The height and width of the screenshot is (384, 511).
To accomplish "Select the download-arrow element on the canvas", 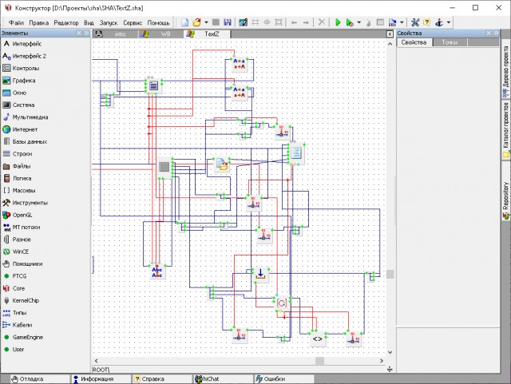I will point(260,274).
